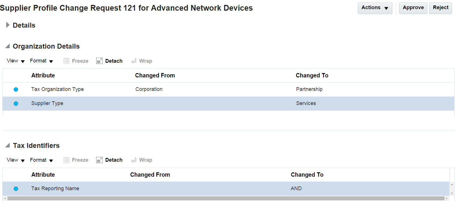Open View menu in Organization Details
The width and height of the screenshot is (456, 206).
(x=16, y=61)
